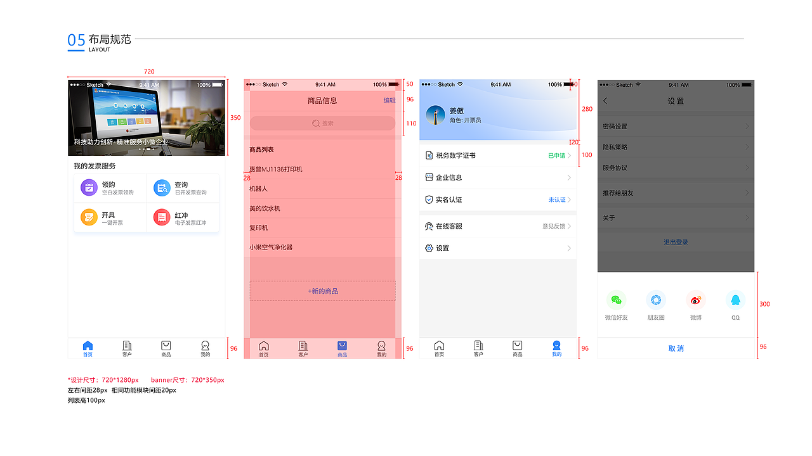Image resolution: width=812 pixels, height=456 pixels.
Task: Open the 实名认证 row via its arrow
Action: 570,199
